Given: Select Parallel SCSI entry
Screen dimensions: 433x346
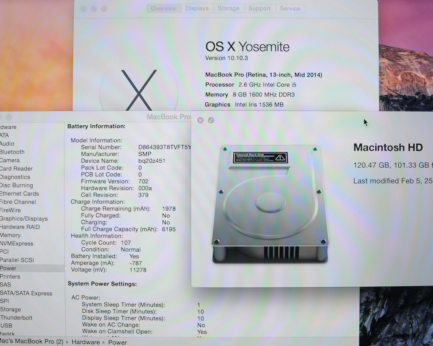Looking at the screenshot, I should [17, 260].
